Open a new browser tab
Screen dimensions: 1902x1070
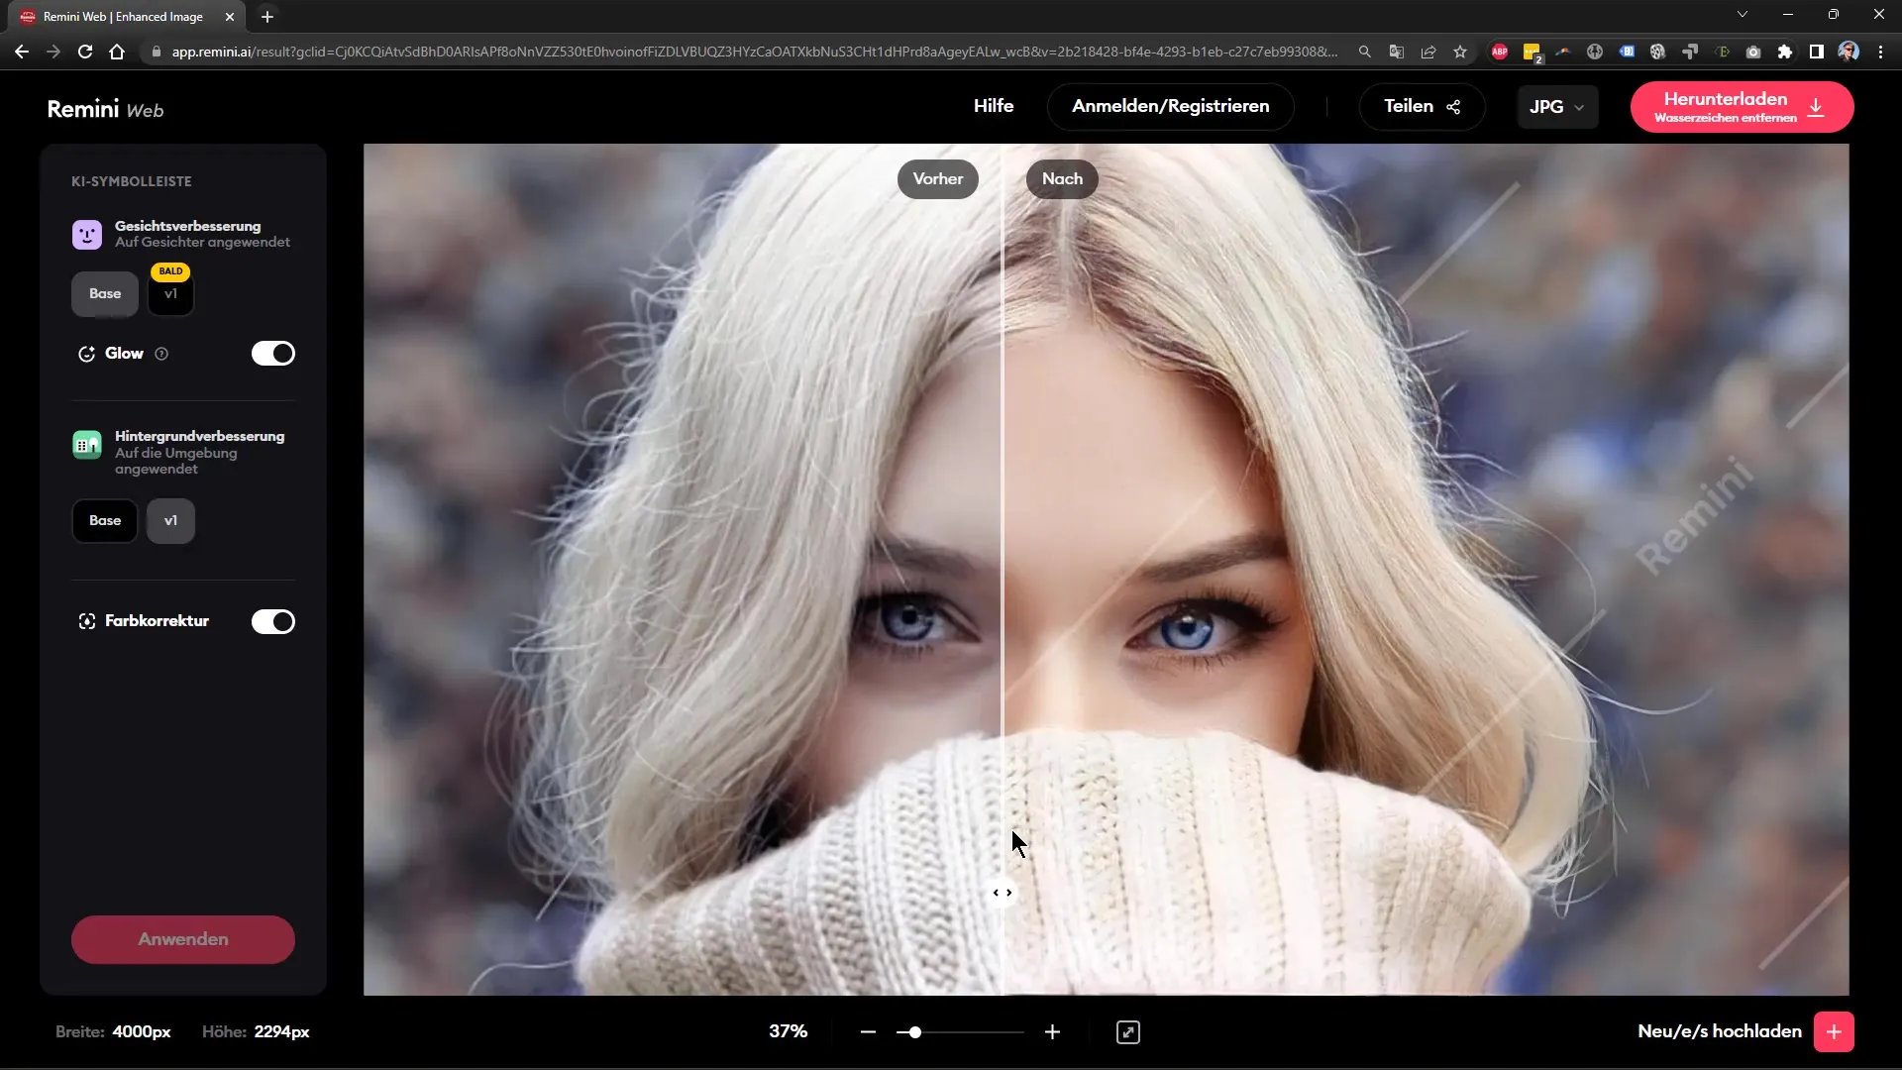267,17
